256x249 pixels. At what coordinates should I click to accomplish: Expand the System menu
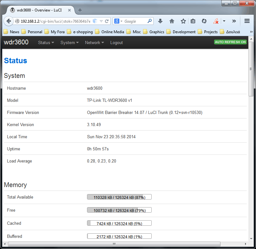pyautogui.click(x=69, y=42)
